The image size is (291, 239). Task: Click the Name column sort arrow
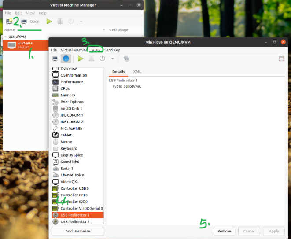pyautogui.click(x=104, y=30)
